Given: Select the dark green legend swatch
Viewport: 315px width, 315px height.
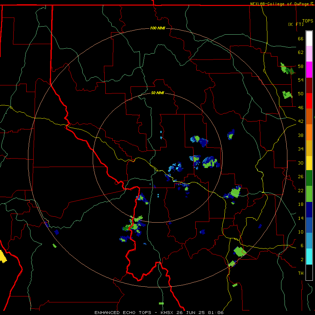Looking at the screenshot, I should (309, 178).
